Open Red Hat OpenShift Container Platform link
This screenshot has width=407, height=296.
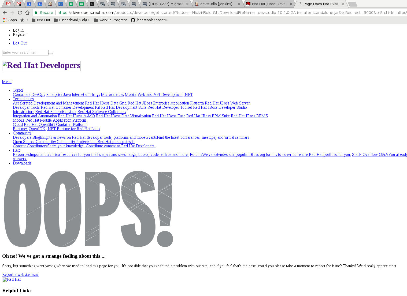55,125
